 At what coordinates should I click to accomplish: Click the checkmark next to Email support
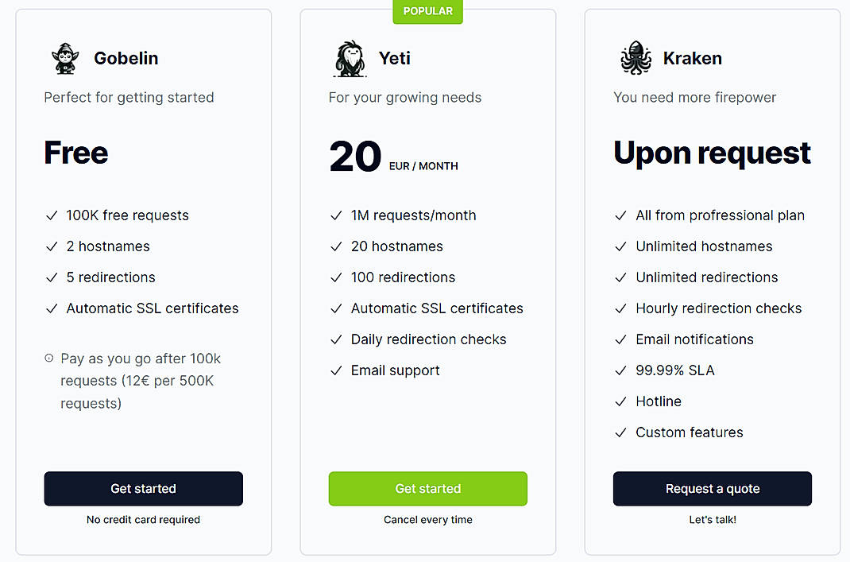point(336,370)
